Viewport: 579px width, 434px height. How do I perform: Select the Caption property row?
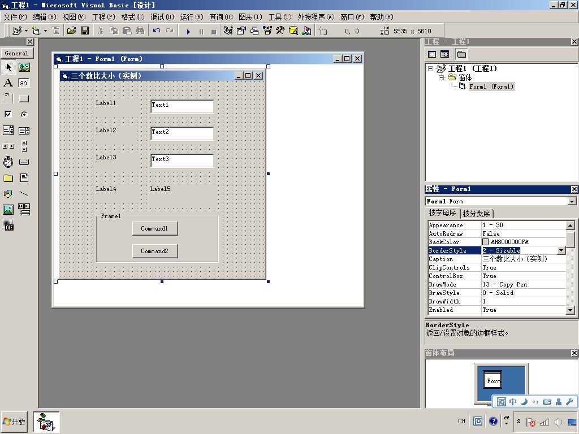(497, 259)
